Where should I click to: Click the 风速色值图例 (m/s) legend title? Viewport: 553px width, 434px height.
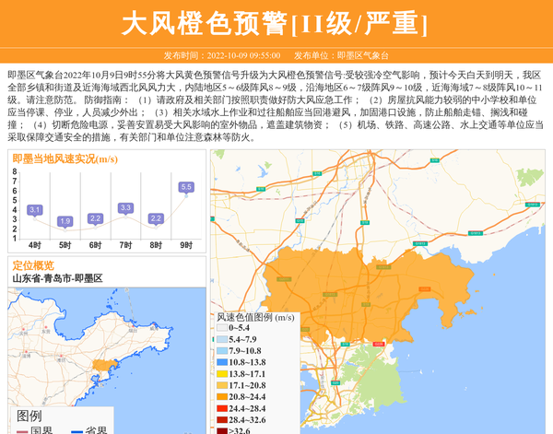(x=255, y=317)
